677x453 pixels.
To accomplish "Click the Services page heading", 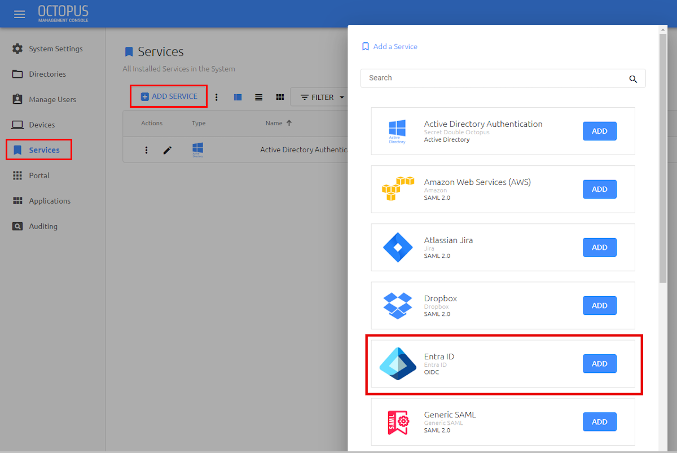I will click(x=161, y=51).
